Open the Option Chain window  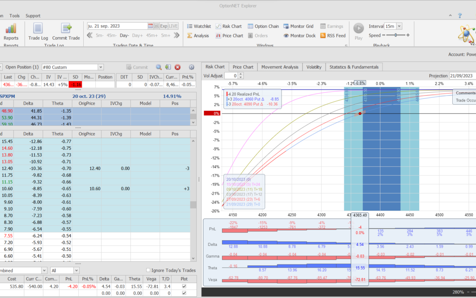[263, 26]
